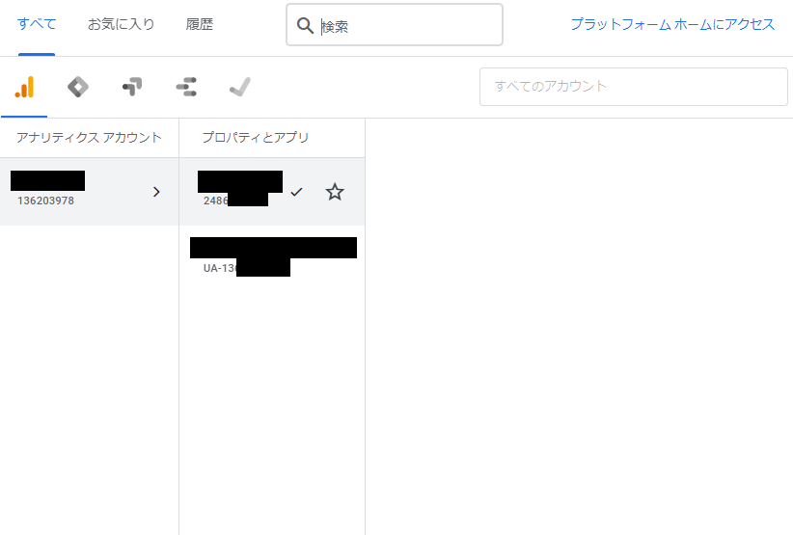
Task: Switch to the すべて tab
Action: (37, 25)
